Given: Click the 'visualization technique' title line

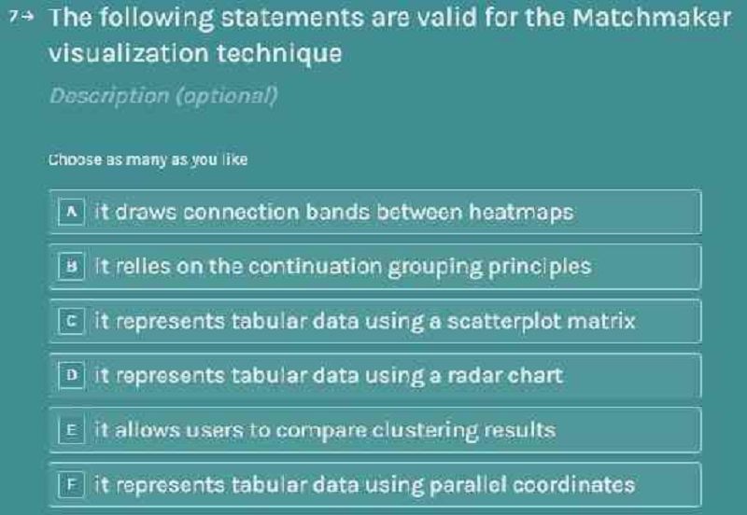Looking at the screenshot, I should pos(195,53).
